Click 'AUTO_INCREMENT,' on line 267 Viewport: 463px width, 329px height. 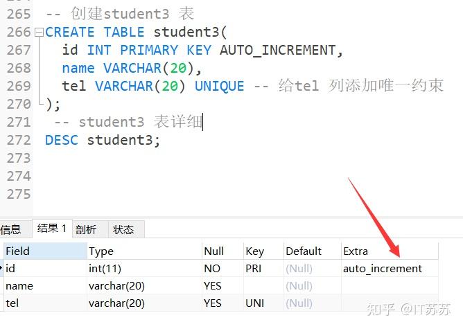[281, 50]
